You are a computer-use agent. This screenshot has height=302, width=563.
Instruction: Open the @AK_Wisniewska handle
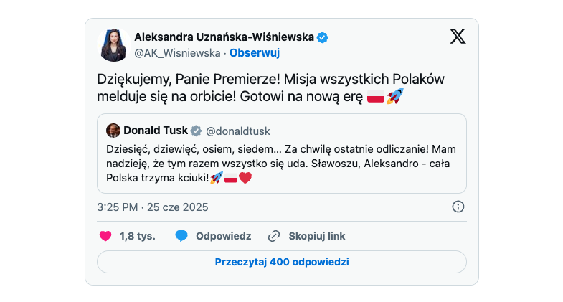point(177,52)
